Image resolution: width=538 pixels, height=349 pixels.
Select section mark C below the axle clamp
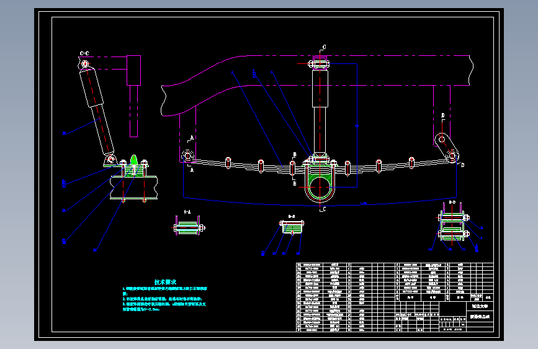pos(325,209)
